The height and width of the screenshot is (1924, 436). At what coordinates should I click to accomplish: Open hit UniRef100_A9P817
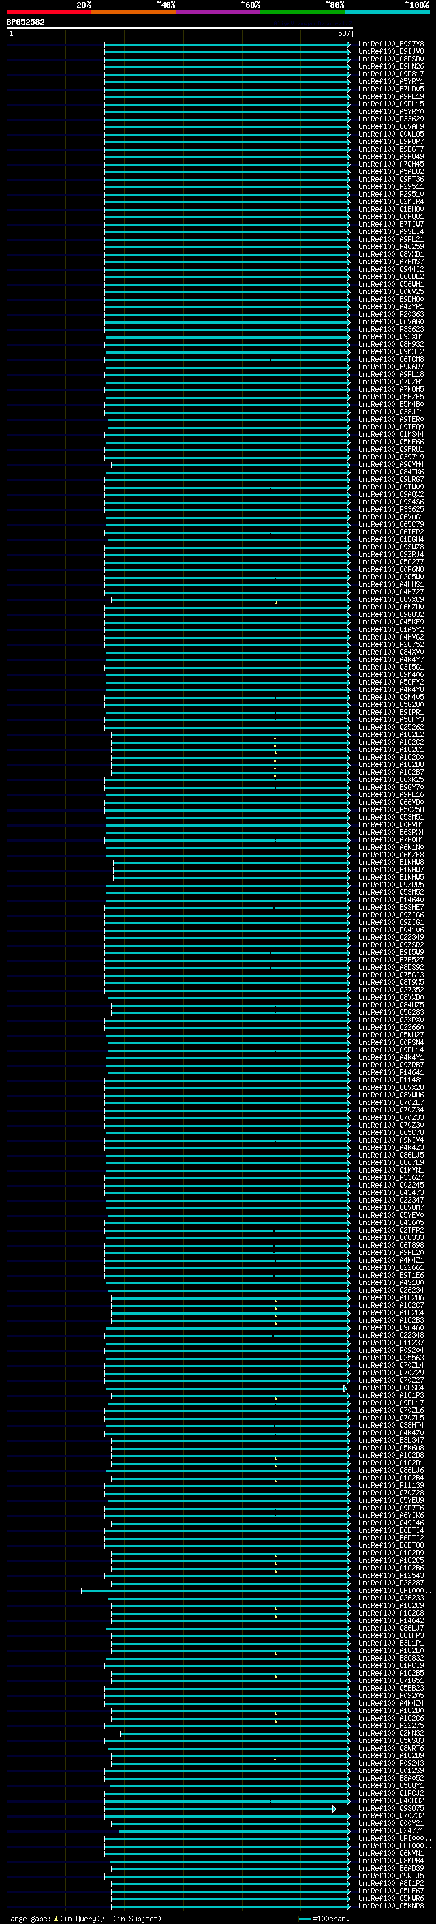coord(390,74)
